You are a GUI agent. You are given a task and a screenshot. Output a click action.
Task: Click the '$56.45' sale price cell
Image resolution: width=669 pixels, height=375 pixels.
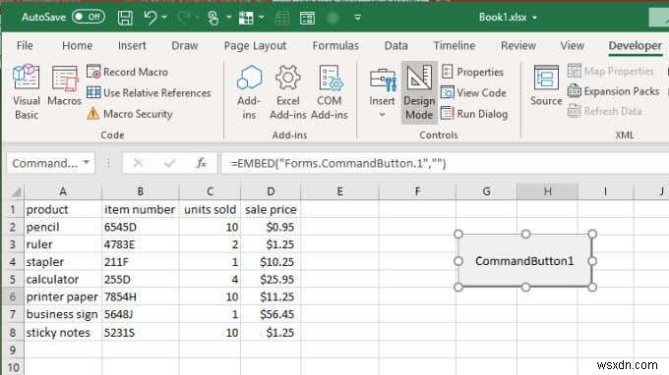[x=271, y=314]
